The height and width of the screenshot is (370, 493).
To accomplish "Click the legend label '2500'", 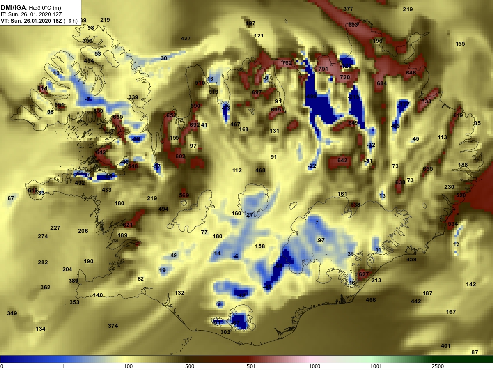I will [x=438, y=366].
